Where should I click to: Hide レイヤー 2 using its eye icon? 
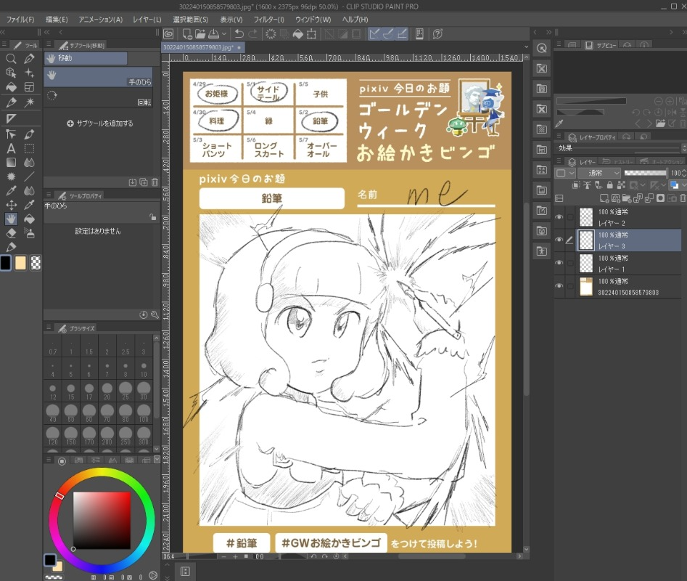[559, 217]
